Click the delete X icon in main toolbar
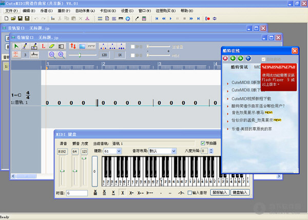Viewport: 308px width, 220px height. [x=81, y=19]
